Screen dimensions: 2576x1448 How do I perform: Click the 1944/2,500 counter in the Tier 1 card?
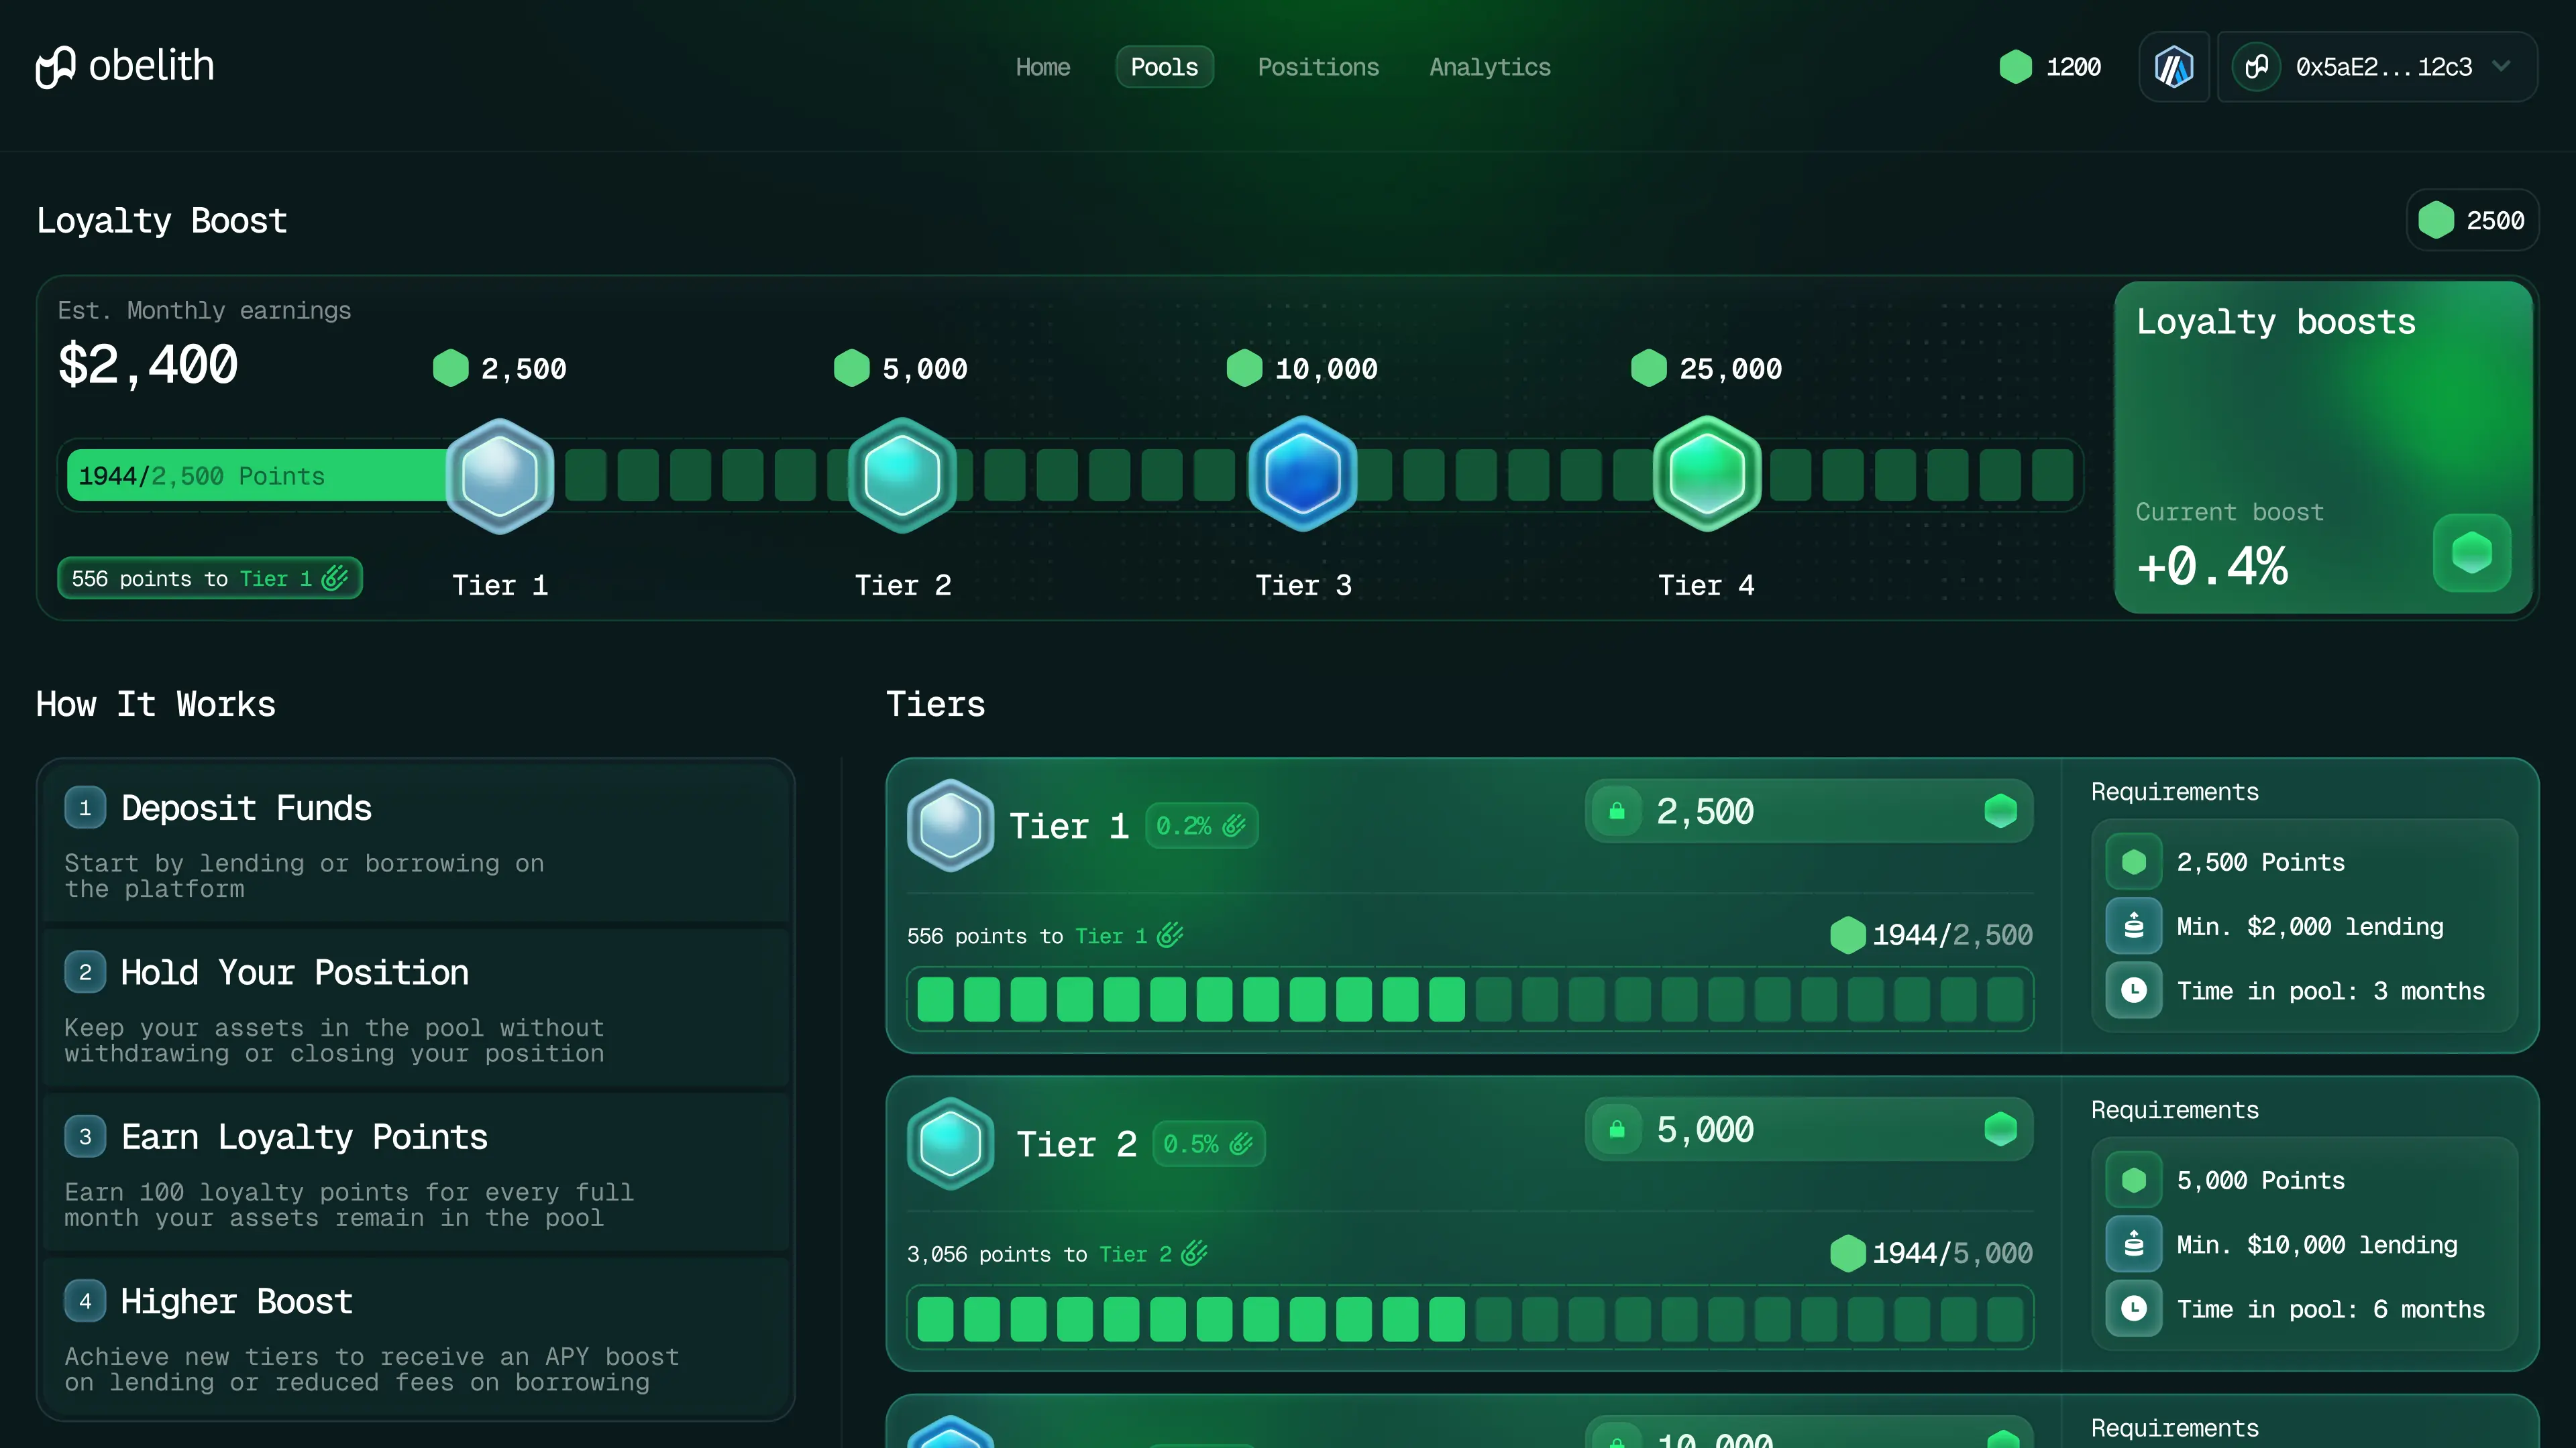click(x=1931, y=935)
